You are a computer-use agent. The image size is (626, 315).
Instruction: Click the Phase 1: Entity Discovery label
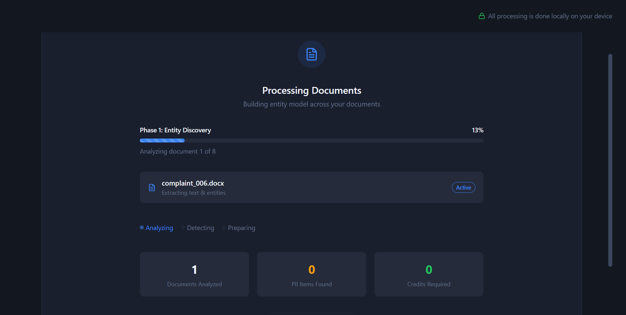pyautogui.click(x=175, y=130)
